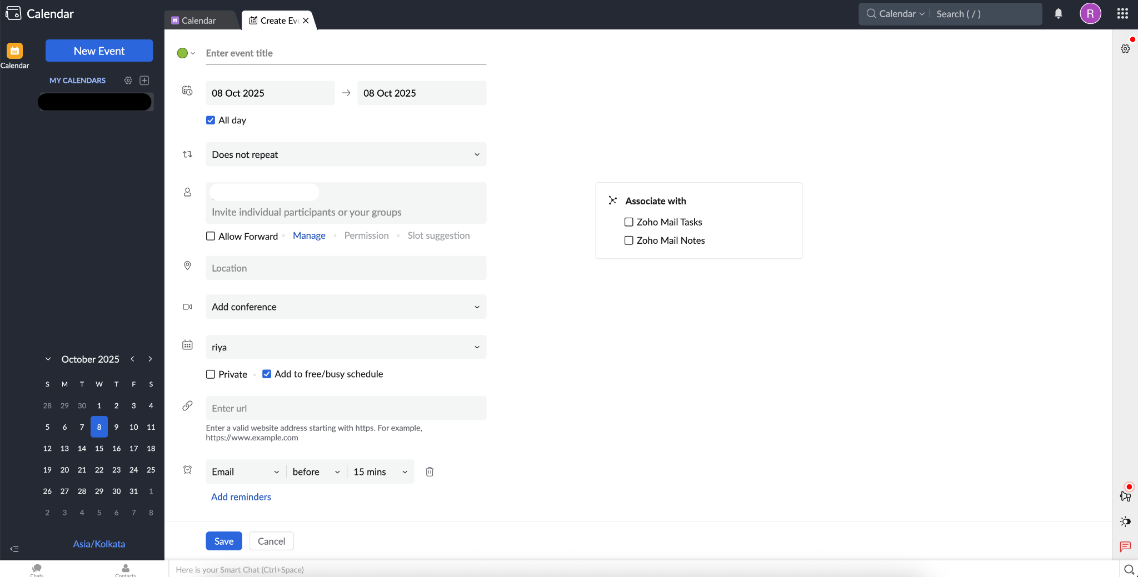
Task: Open the Does not repeat dropdown
Action: click(346, 154)
